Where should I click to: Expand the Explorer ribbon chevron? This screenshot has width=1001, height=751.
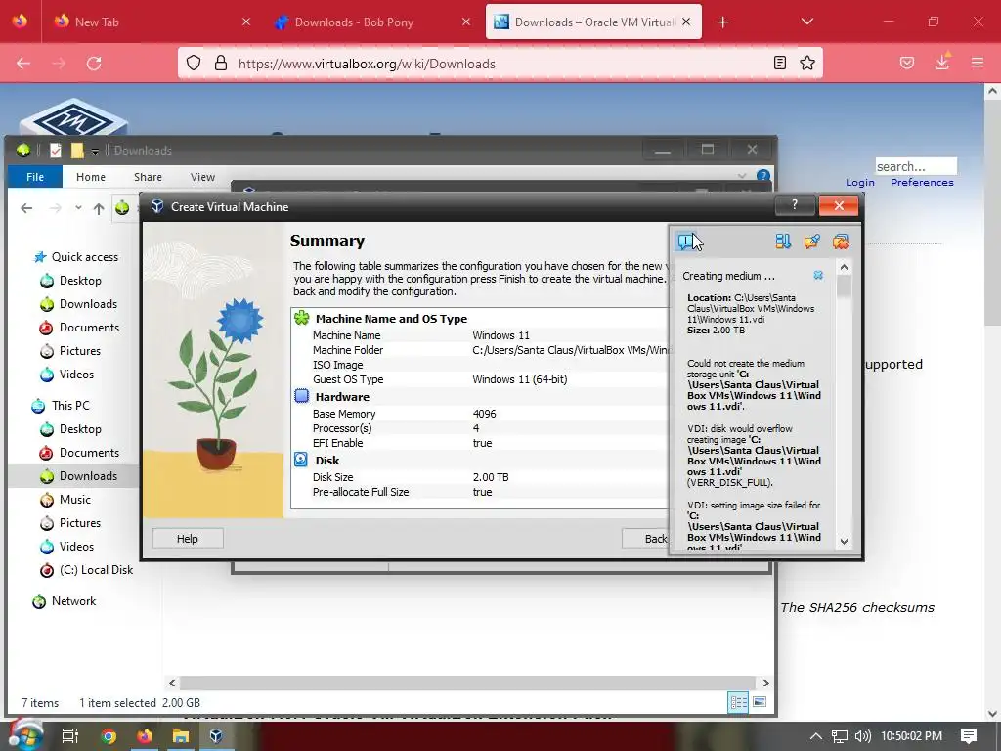pos(741,176)
